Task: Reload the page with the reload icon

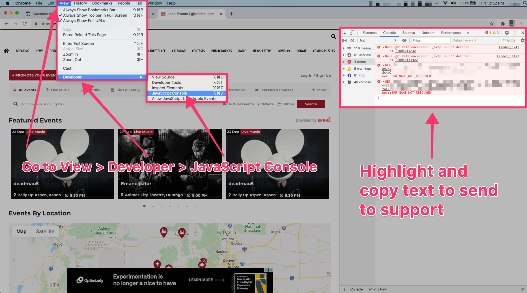Action: click(25, 24)
